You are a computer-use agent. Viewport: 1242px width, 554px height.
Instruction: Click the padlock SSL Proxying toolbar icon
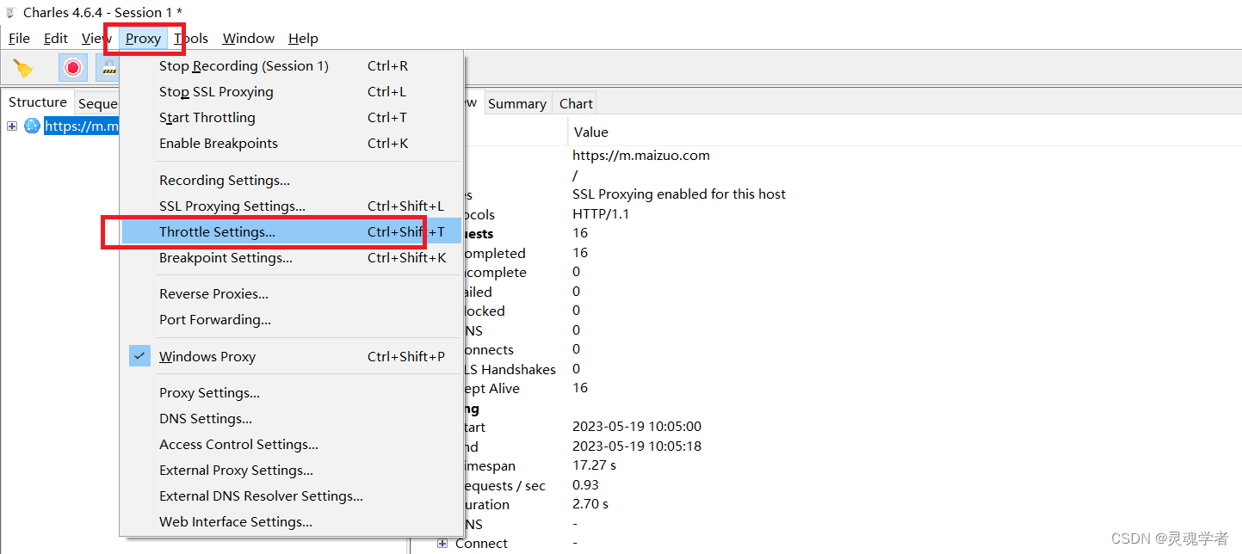tap(108, 68)
